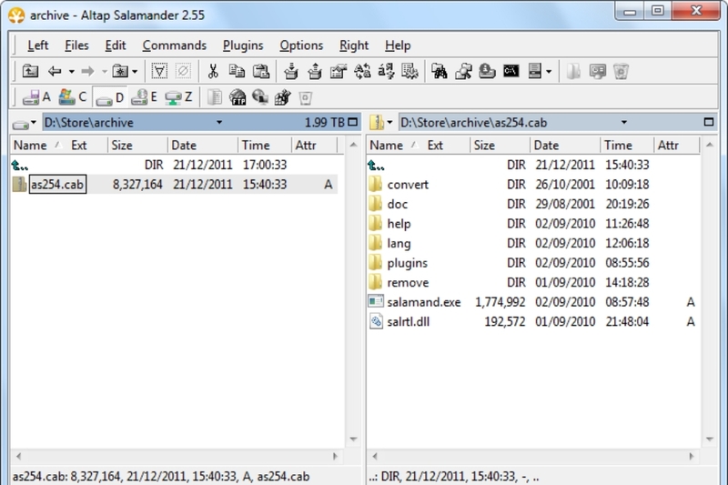
Task: Open the Favorites folder dropdown arrow
Action: (135, 71)
